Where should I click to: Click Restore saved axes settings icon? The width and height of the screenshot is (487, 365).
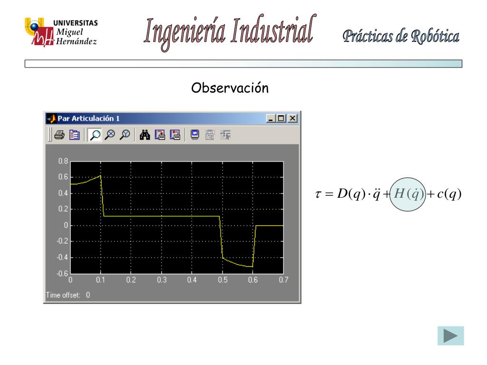(175, 135)
